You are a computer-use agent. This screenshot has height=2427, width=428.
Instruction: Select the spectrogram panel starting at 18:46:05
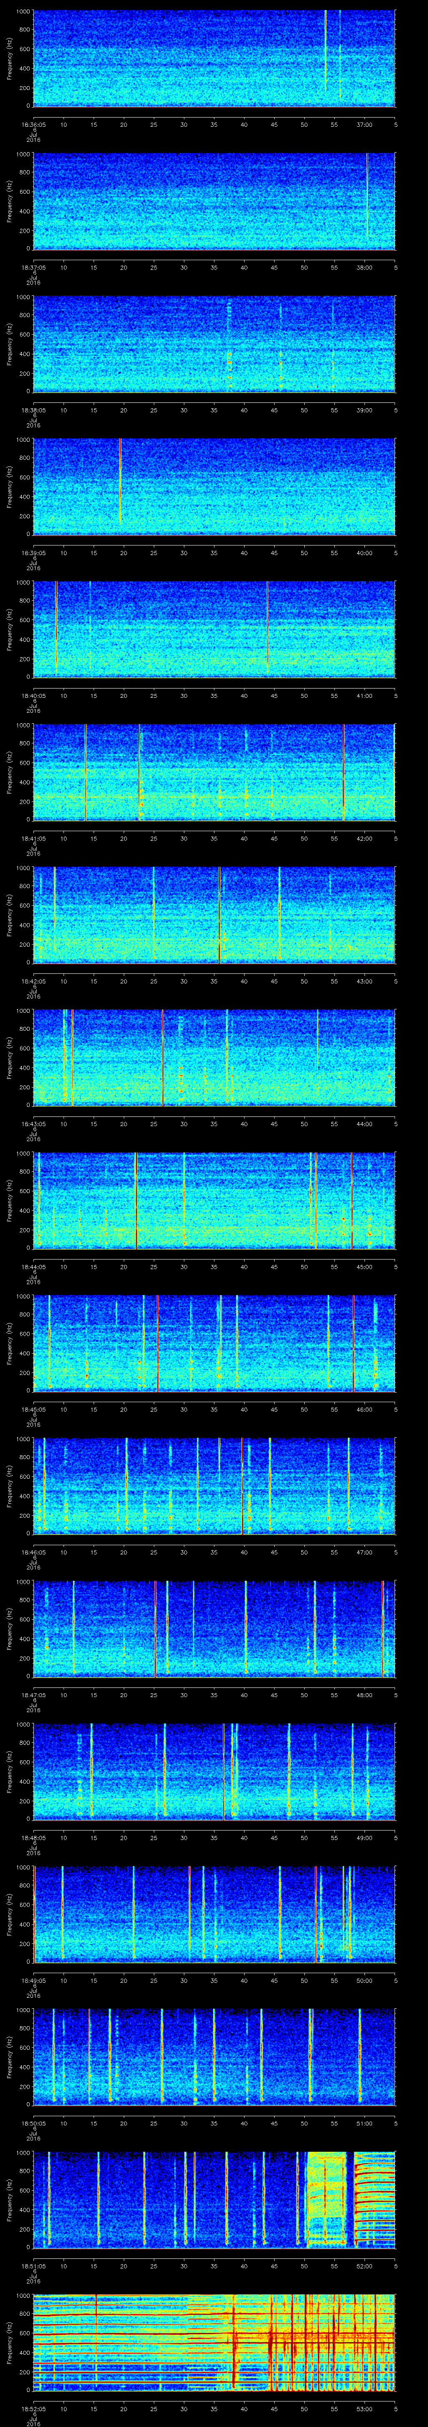point(214,1487)
